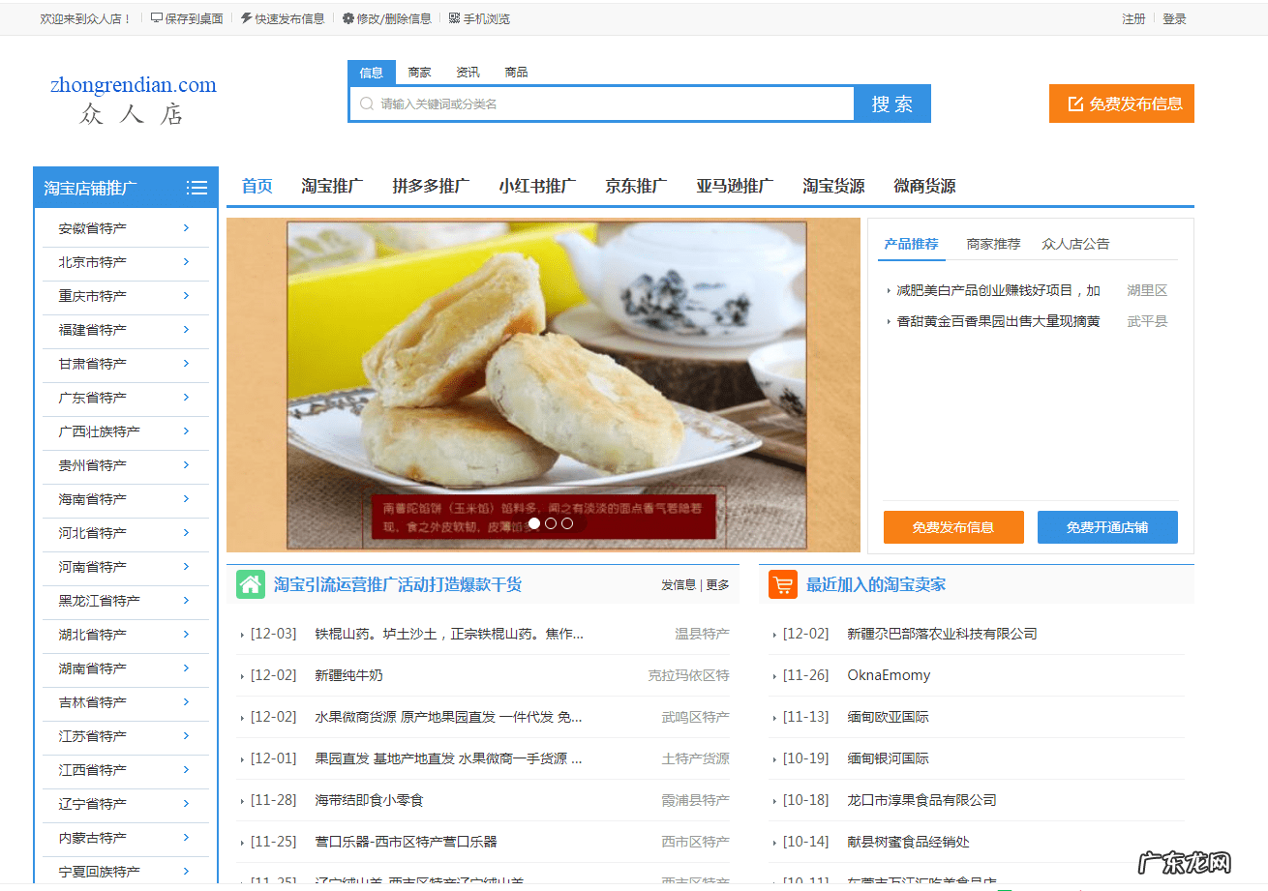The image size is (1268, 891).
Task: Click the lightning icon for 快速发布信息
Action: click(246, 17)
